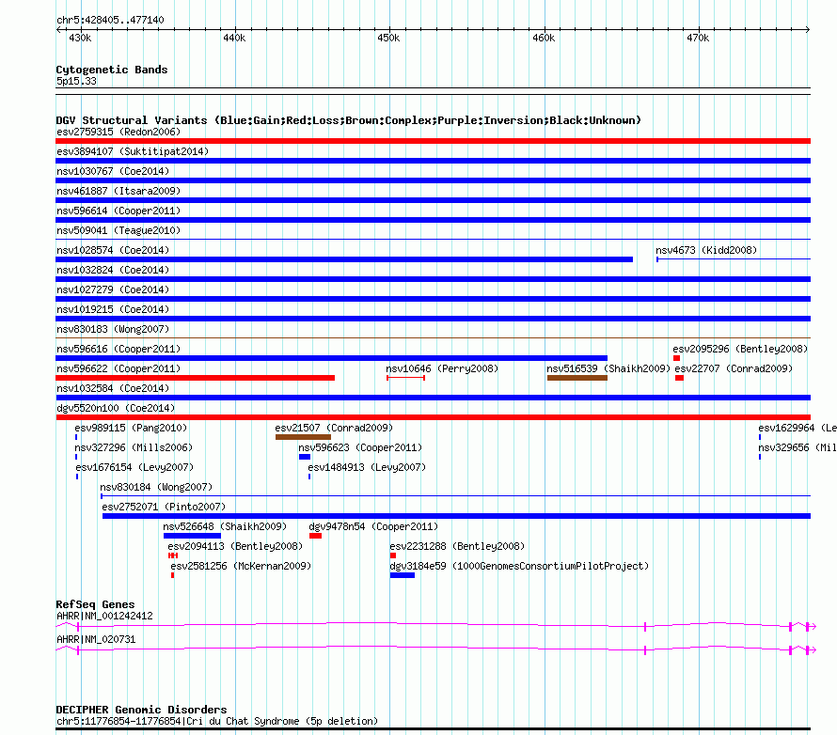Select the esv3894107 (Suktitipat2014) variant label
Image resolution: width=837 pixels, height=735 pixels.
coord(133,151)
